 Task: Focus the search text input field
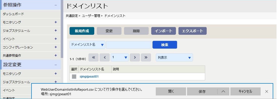pos(129,45)
